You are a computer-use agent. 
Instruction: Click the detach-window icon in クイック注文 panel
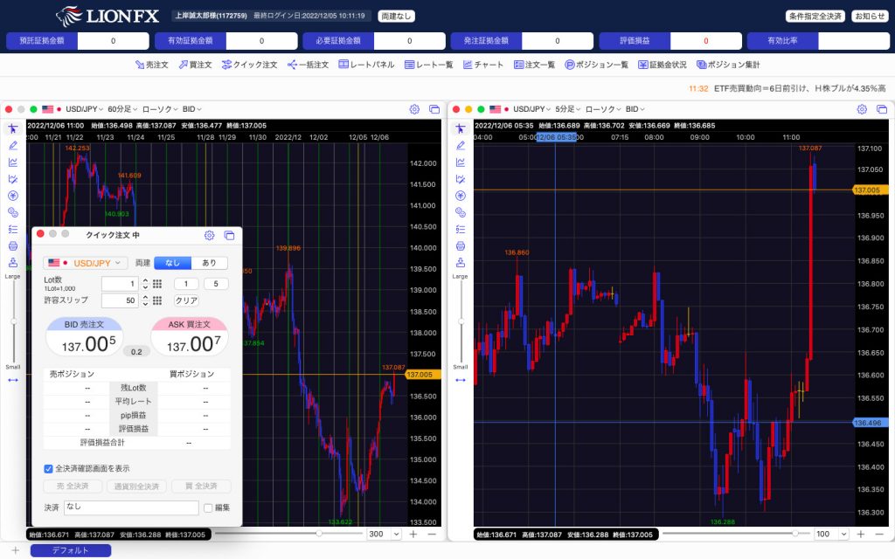coord(229,235)
